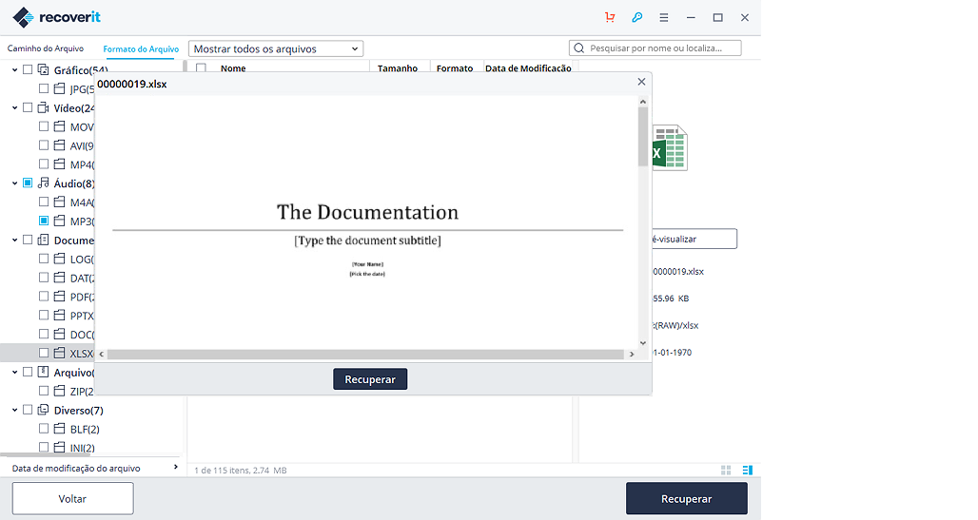Switch to Formato do Arquivo tab
Image resolution: width=978 pixels, height=520 pixels.
pyautogui.click(x=141, y=49)
